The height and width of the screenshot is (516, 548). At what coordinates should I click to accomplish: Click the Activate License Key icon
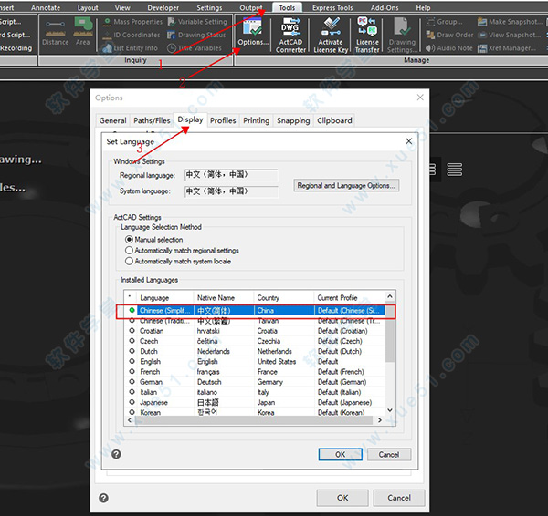coord(331,35)
